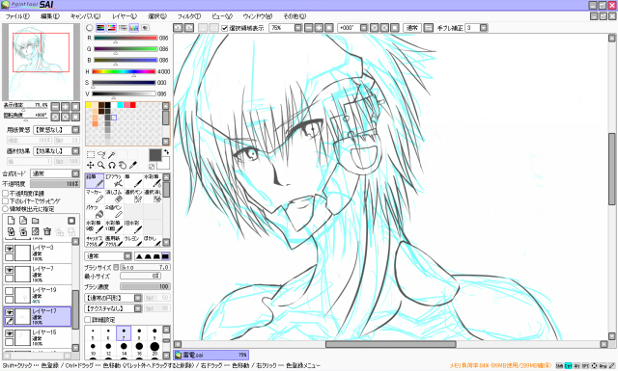
Task: Enable preserve opacity (不透明度保護) checkbox
Action: [6, 193]
